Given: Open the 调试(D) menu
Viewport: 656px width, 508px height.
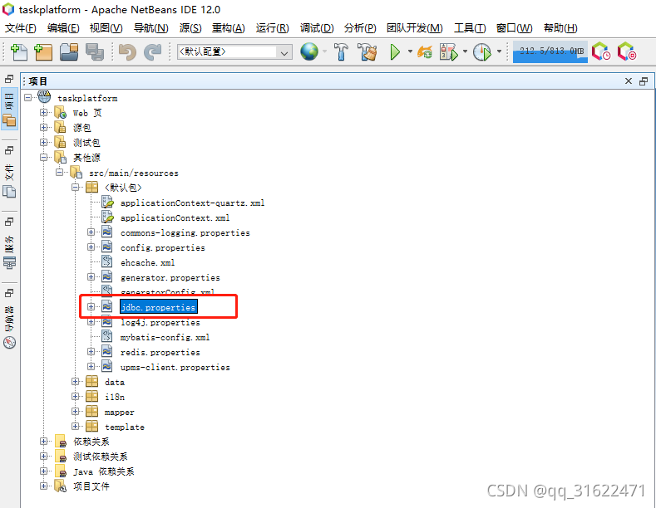Looking at the screenshot, I should click(x=317, y=28).
